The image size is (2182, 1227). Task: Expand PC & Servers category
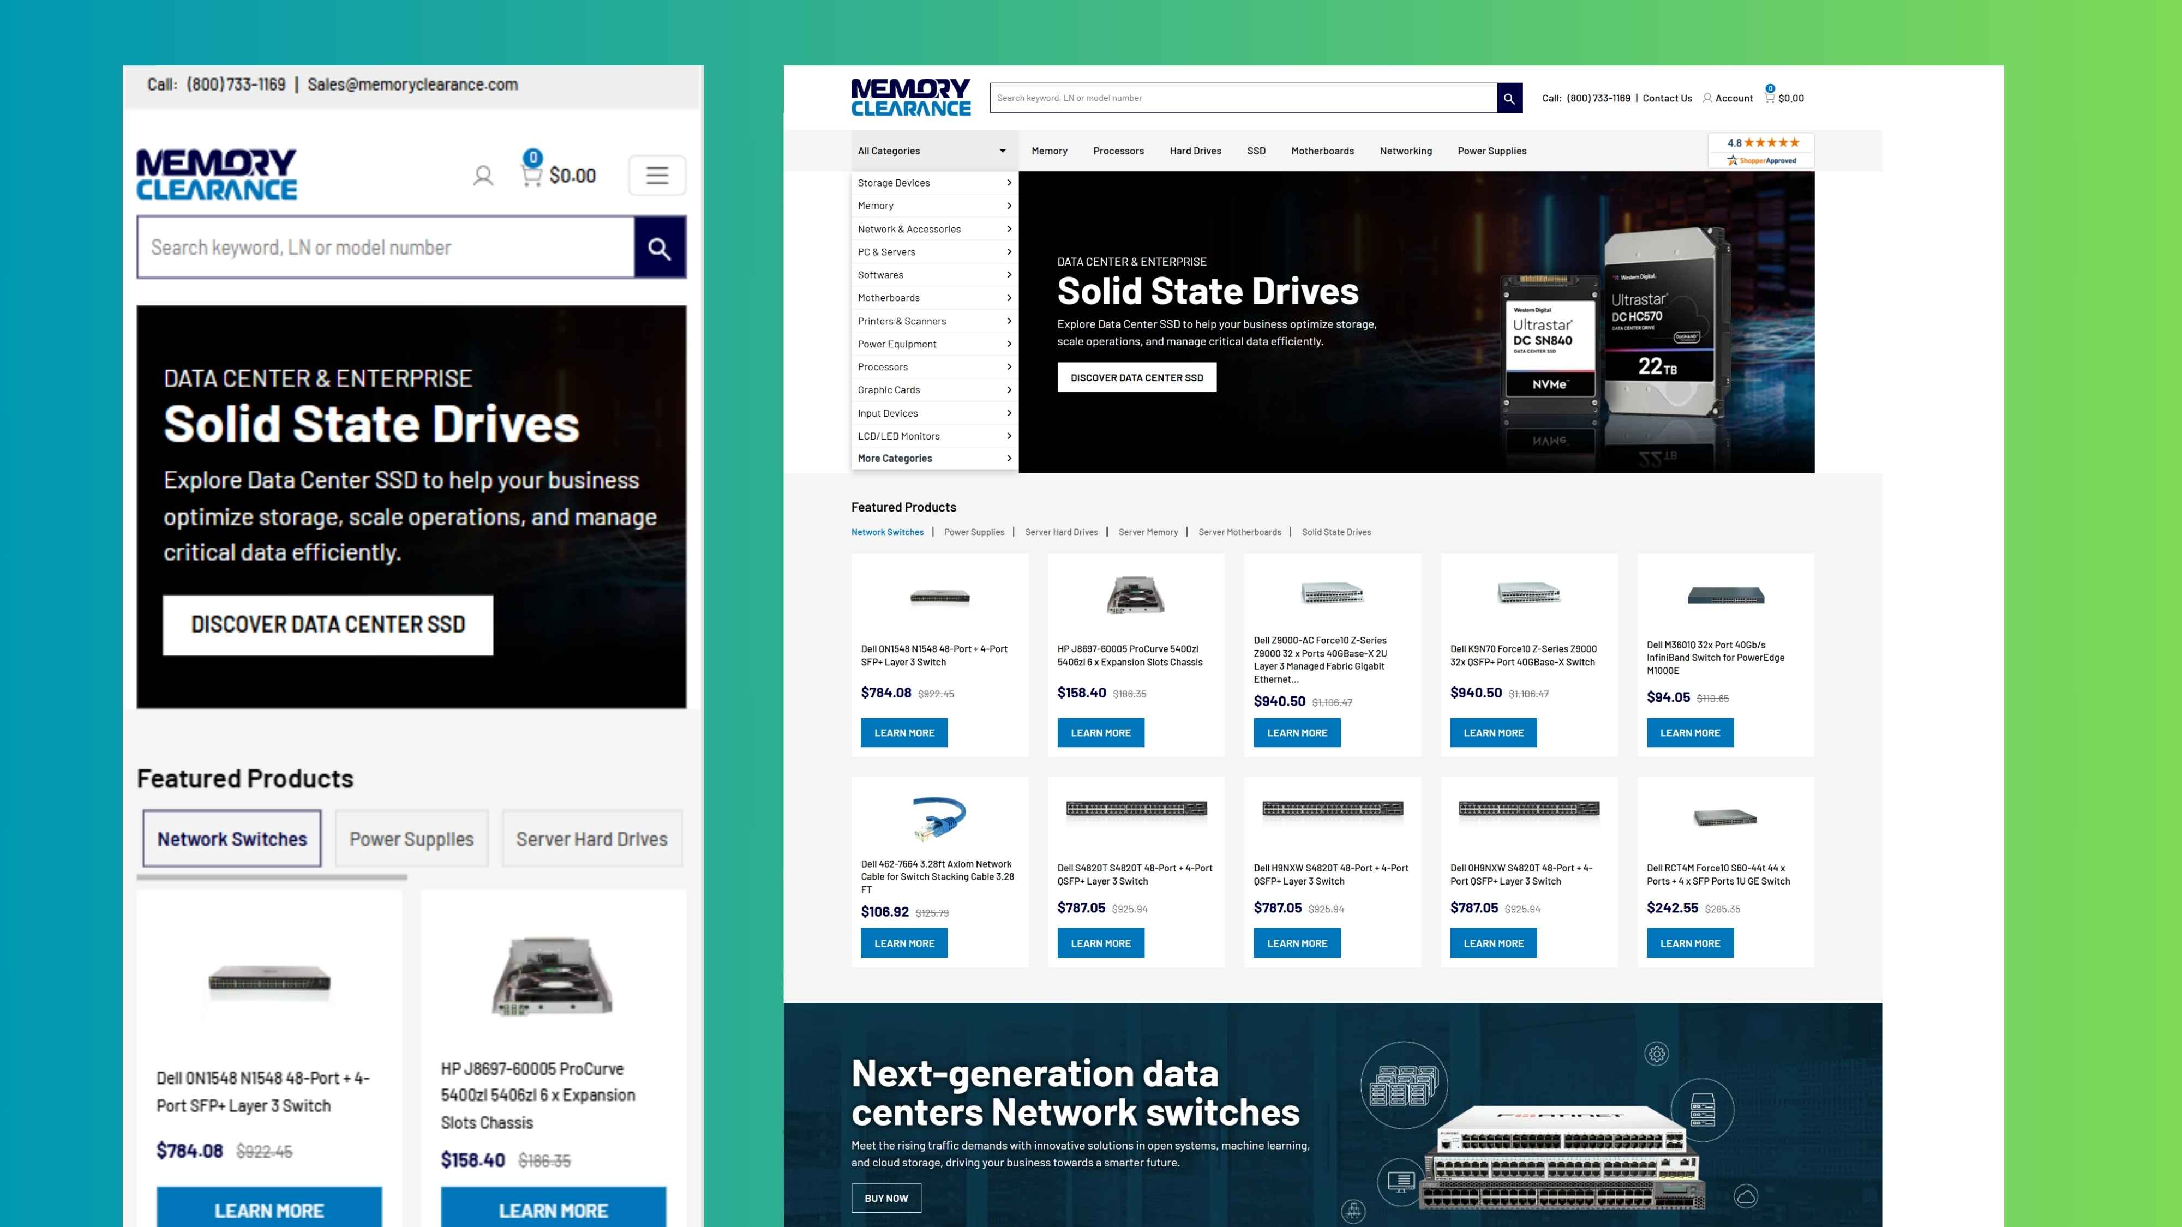coord(934,251)
